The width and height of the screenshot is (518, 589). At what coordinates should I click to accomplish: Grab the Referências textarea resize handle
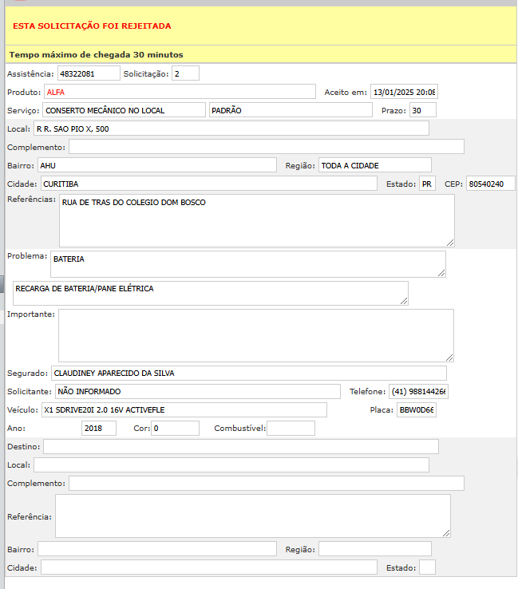pos(449,241)
